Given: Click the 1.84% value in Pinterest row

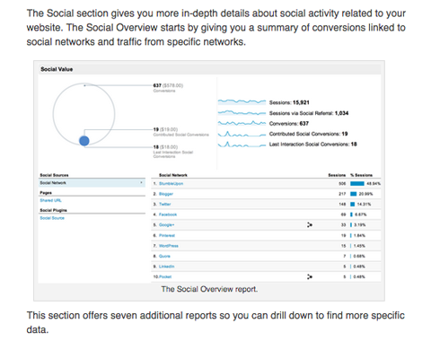Looking at the screenshot, I should click(x=359, y=235).
